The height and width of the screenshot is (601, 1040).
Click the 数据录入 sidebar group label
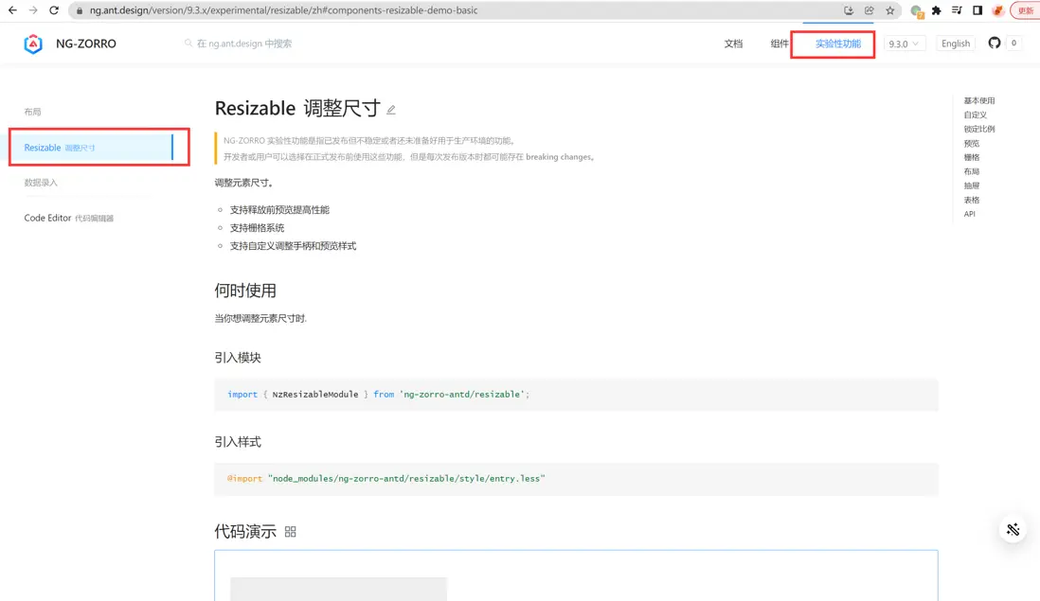point(41,183)
